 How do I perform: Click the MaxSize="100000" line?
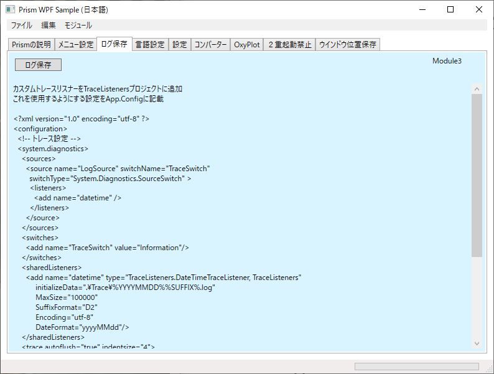(67, 297)
